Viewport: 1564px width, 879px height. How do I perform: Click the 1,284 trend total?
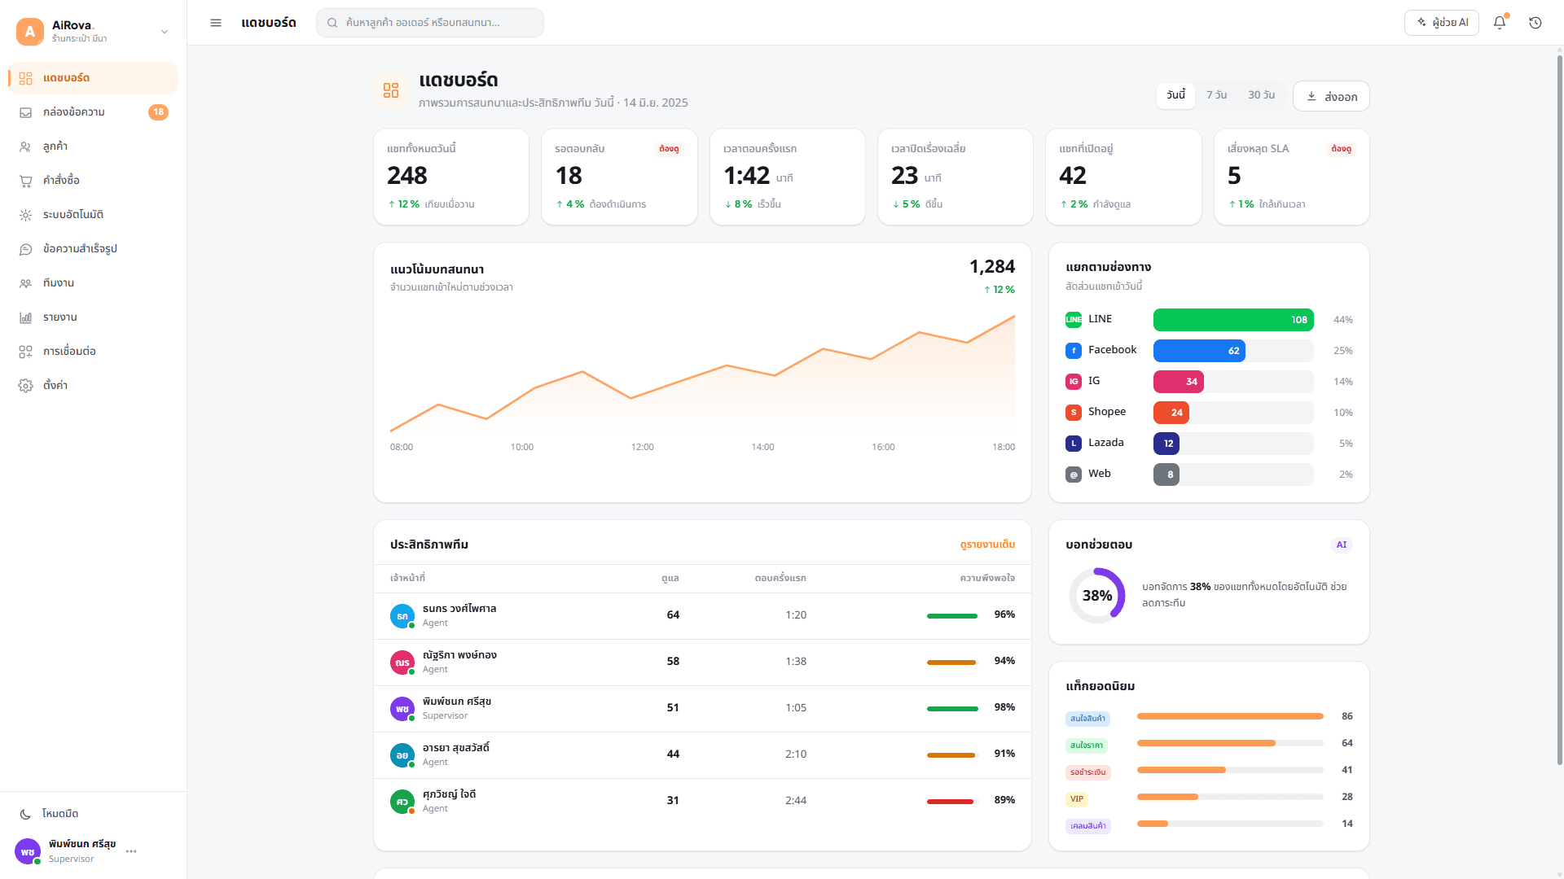(992, 267)
